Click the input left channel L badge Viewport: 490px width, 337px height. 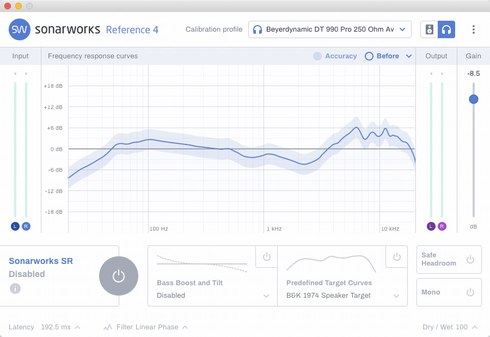15,226
